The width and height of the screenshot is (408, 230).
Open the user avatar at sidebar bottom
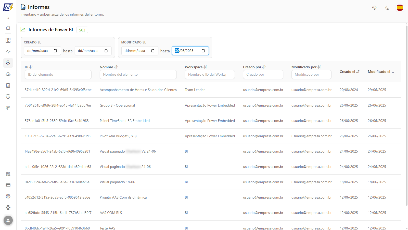(x=8, y=220)
